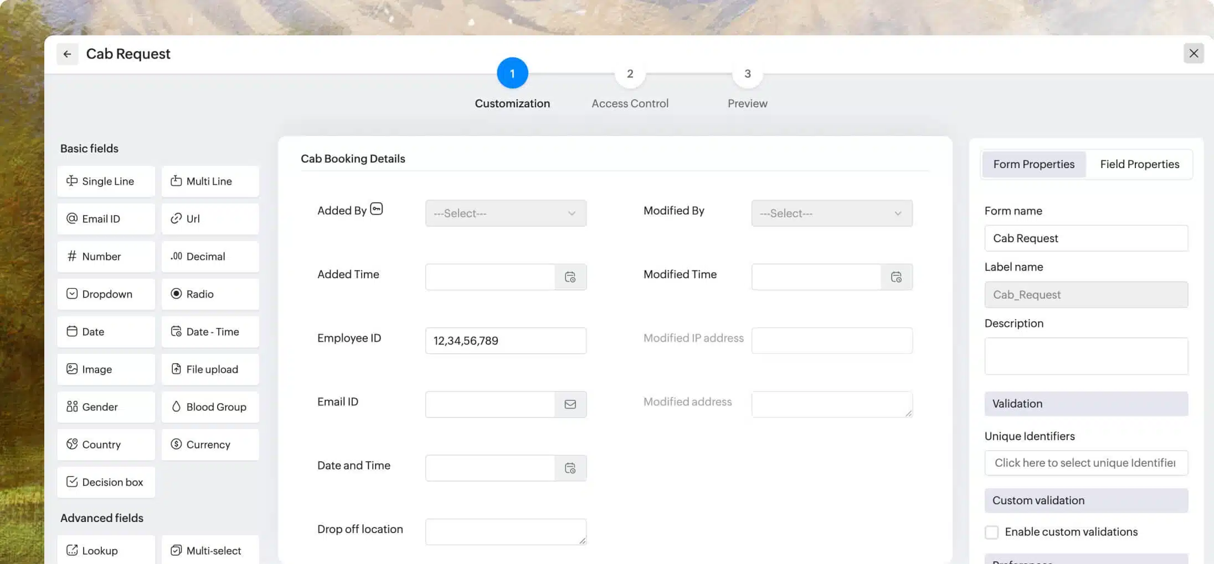Click the calendar icon in Added Time field
The image size is (1214, 564).
click(570, 277)
